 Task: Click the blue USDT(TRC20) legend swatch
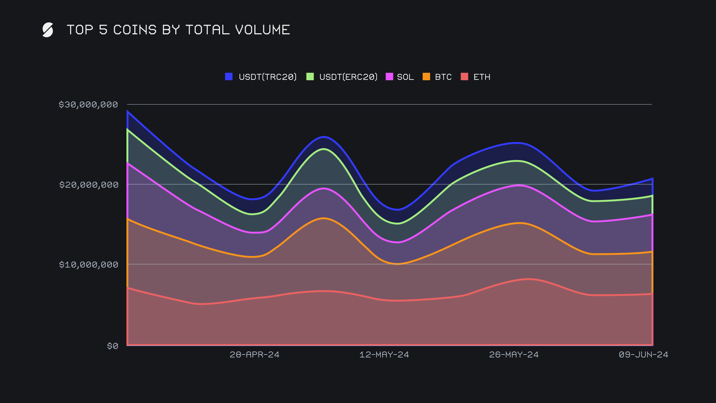(229, 76)
